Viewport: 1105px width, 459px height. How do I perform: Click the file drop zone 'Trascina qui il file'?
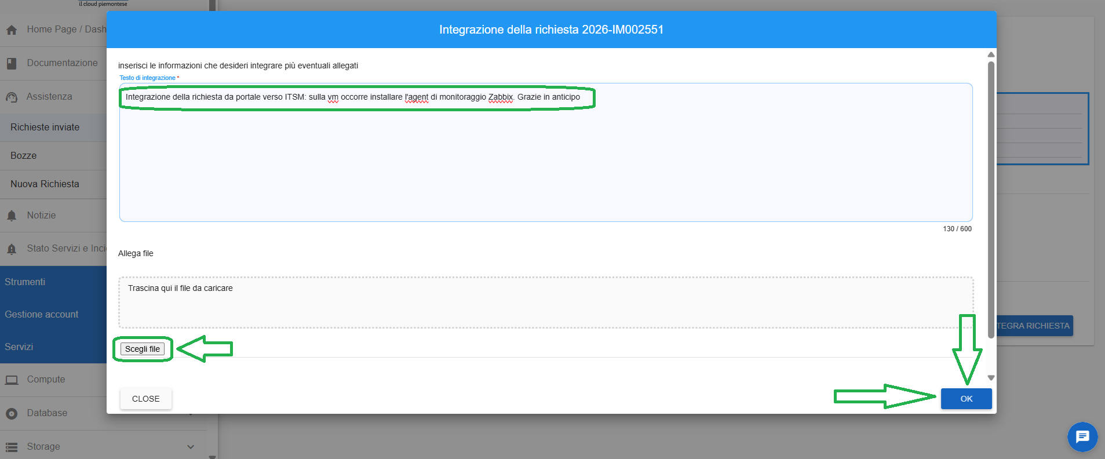pyautogui.click(x=546, y=303)
